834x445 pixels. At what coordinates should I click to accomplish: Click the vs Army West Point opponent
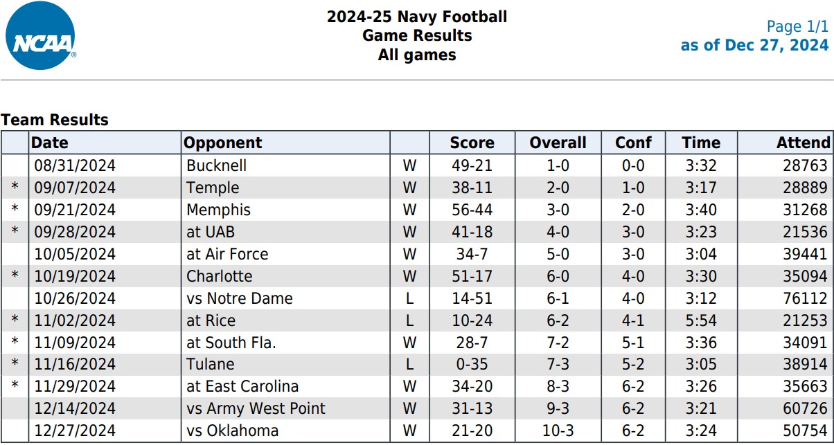click(x=256, y=408)
